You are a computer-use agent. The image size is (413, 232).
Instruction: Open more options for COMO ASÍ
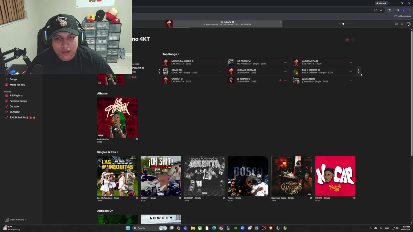click(x=220, y=71)
